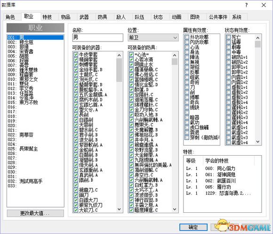The width and height of the screenshot is (273, 234).
Task: Click the 等级 column header
Action: coord(193,161)
